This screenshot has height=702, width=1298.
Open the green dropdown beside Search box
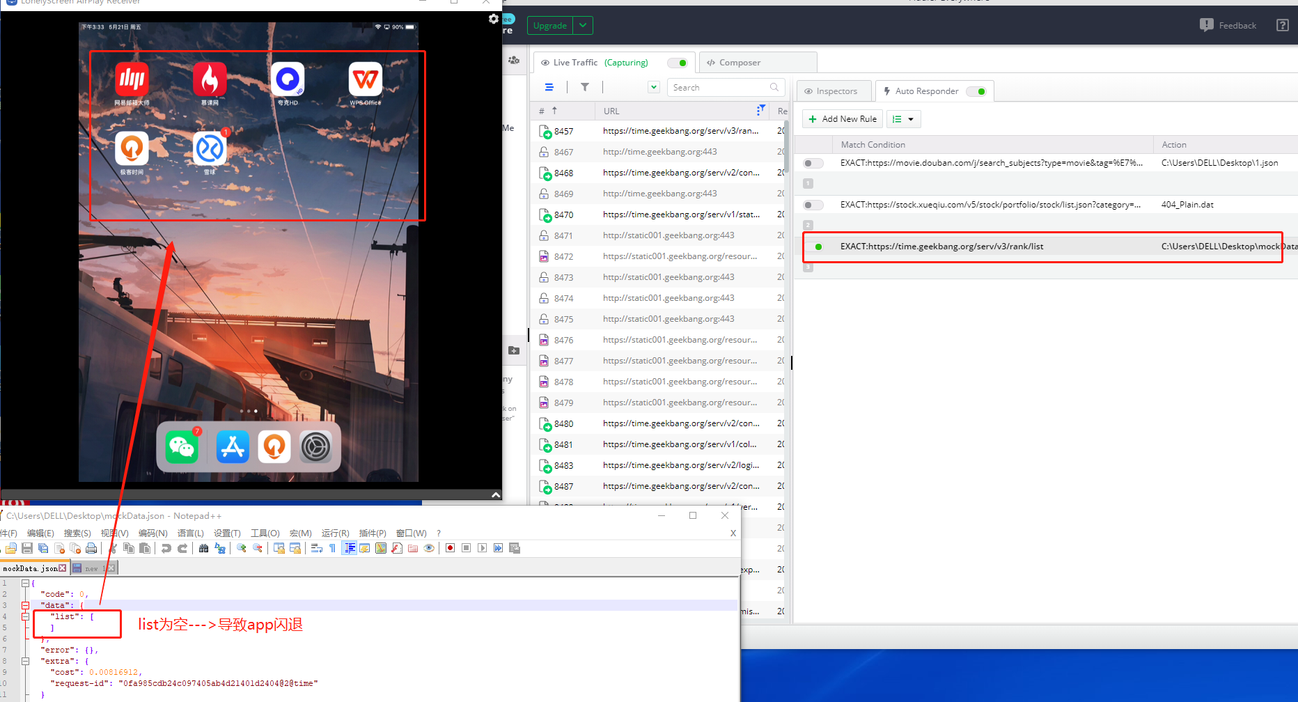[x=653, y=87]
